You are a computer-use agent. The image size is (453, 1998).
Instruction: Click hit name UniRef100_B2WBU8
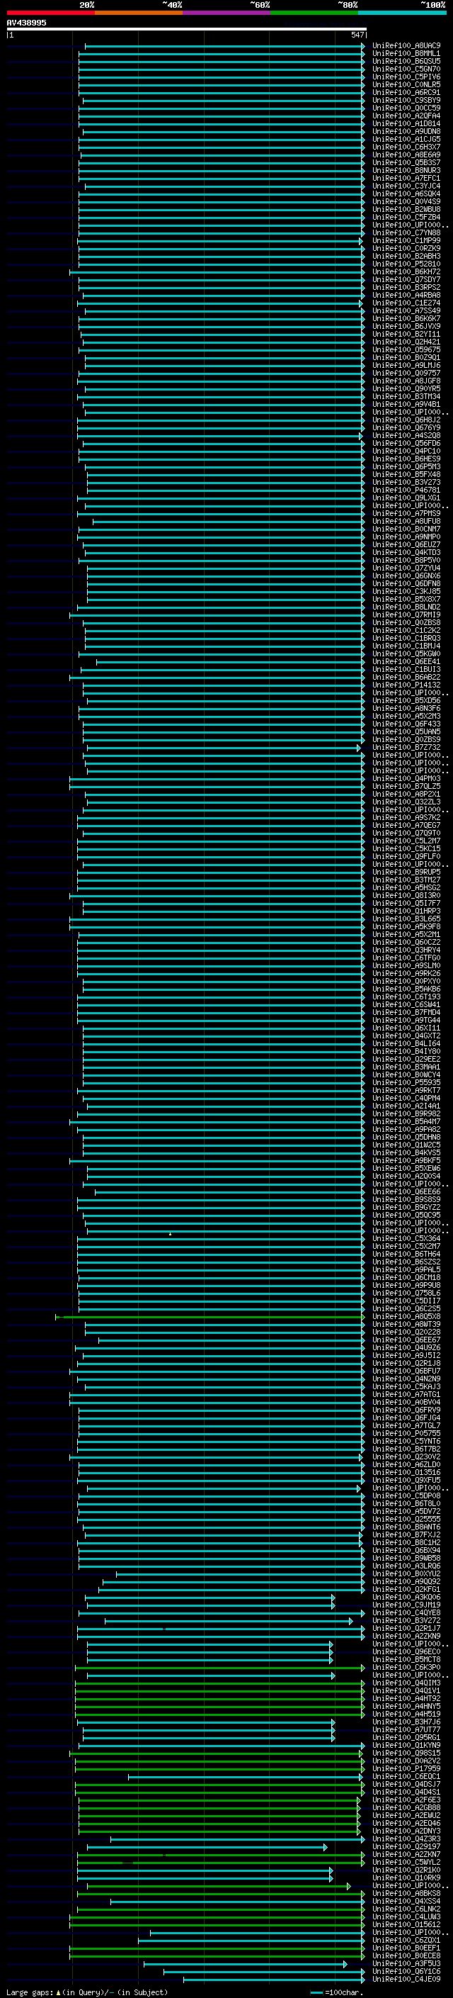coord(406,209)
